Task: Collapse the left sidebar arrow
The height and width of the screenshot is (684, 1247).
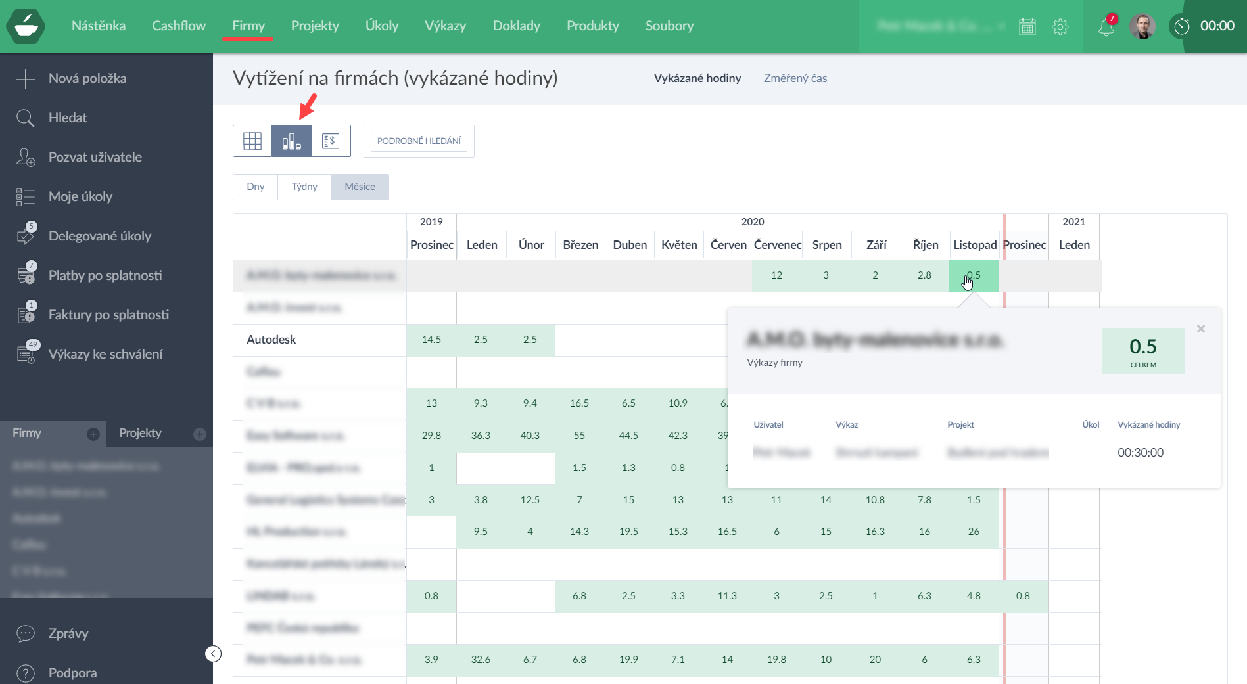Action: [213, 654]
